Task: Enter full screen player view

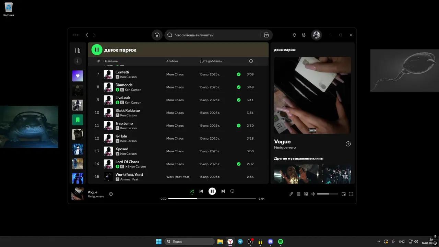Action: pyautogui.click(x=351, y=194)
